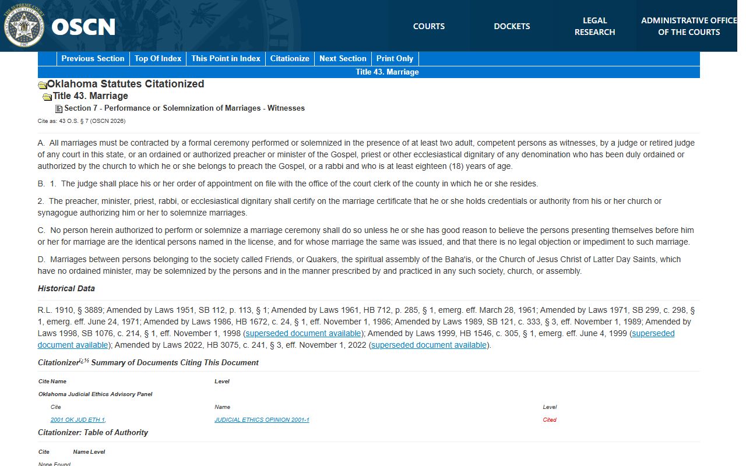Click the OSCN Supreme Court seal logo
The image size is (746, 466).
(24, 26)
